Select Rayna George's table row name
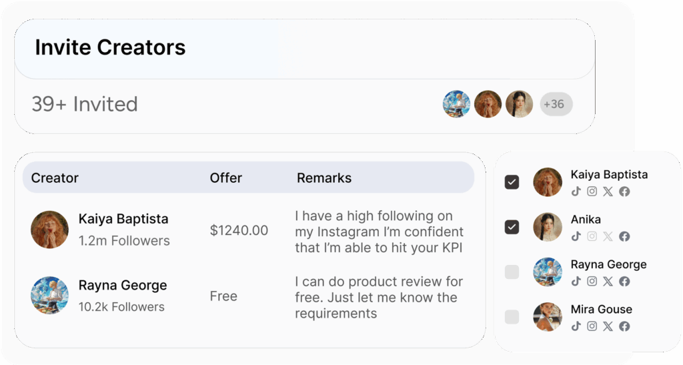The image size is (683, 365). (123, 286)
